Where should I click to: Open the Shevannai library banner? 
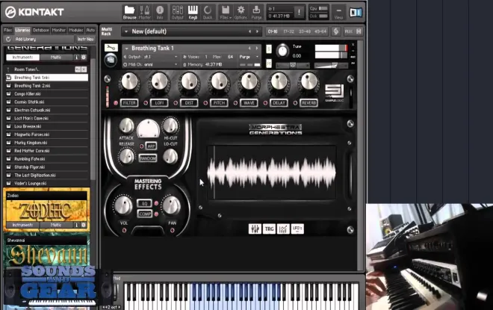tap(46, 251)
